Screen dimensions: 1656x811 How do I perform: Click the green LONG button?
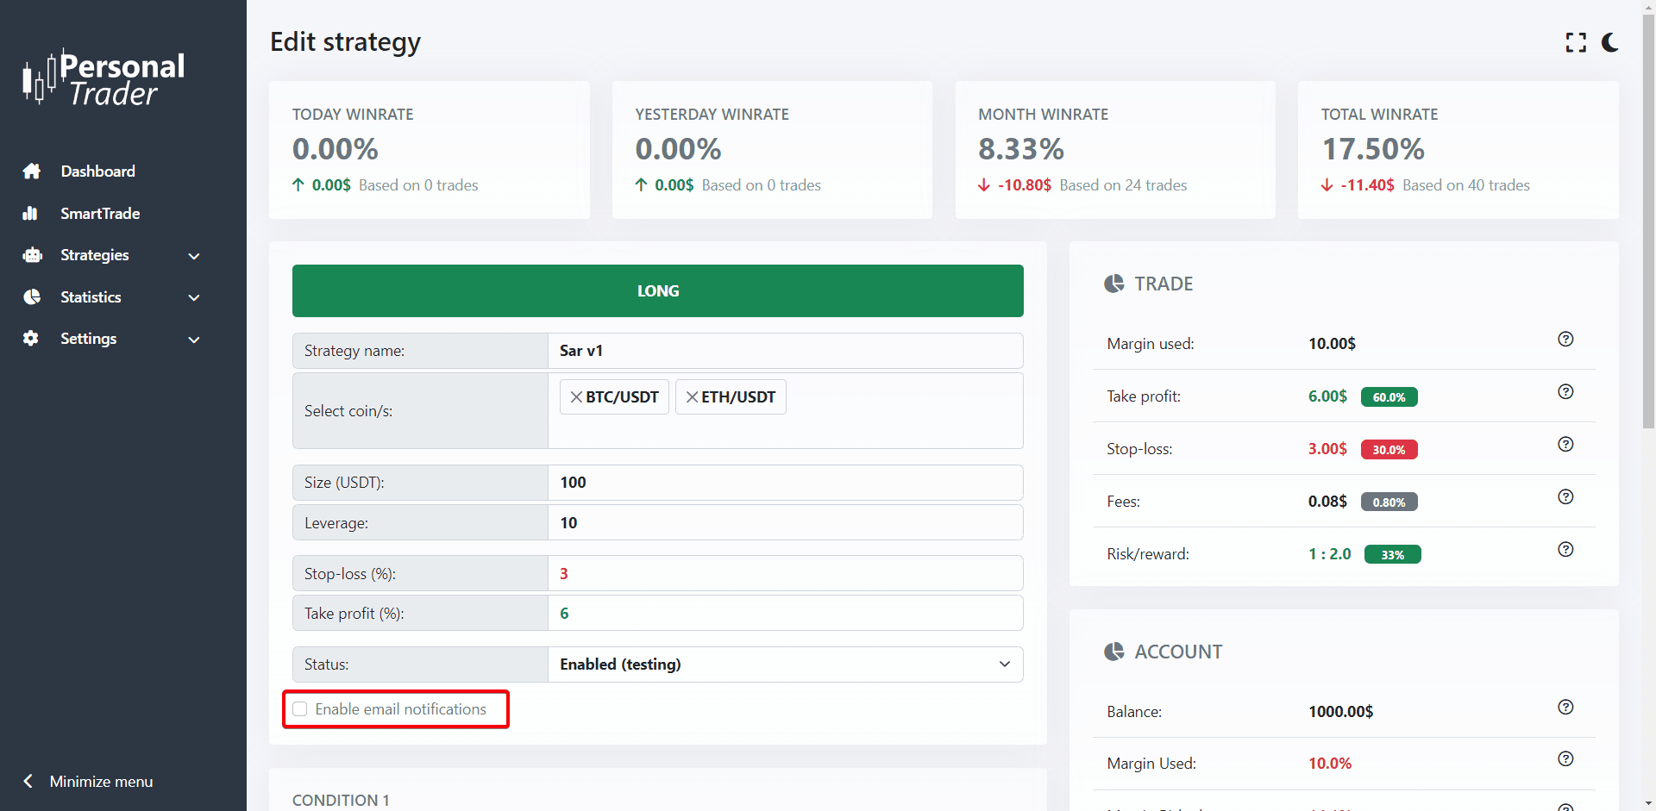coord(657,291)
